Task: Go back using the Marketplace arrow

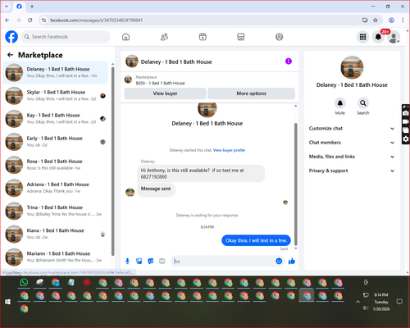Action: [x=11, y=55]
